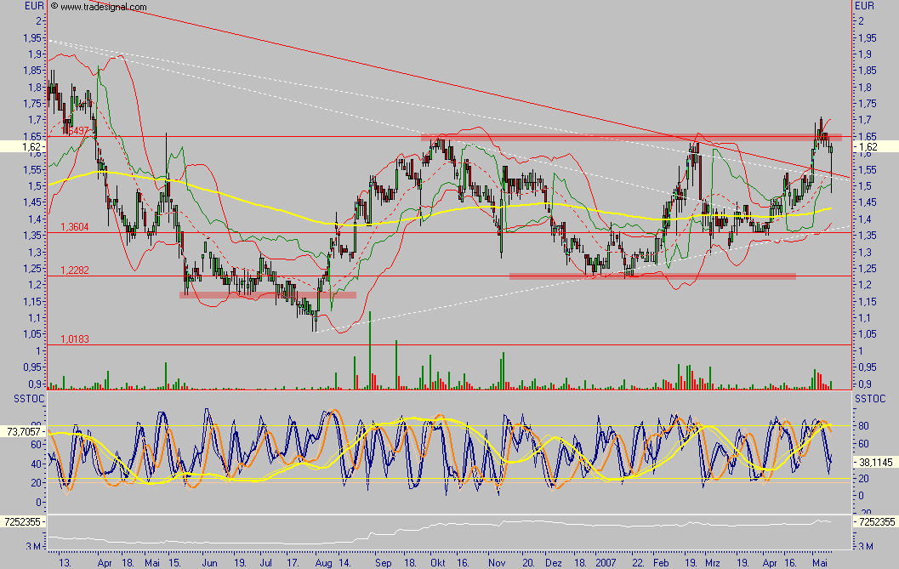899x569 pixels.
Task: Click the tall green volume spike bar near Sep
Action: point(370,350)
